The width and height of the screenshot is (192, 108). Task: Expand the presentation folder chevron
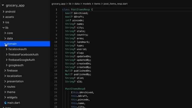tap(5, 81)
